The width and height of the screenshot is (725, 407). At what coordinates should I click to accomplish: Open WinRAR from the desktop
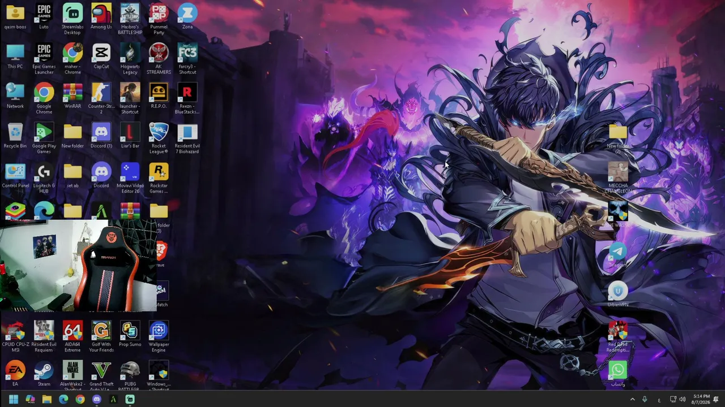[72, 96]
